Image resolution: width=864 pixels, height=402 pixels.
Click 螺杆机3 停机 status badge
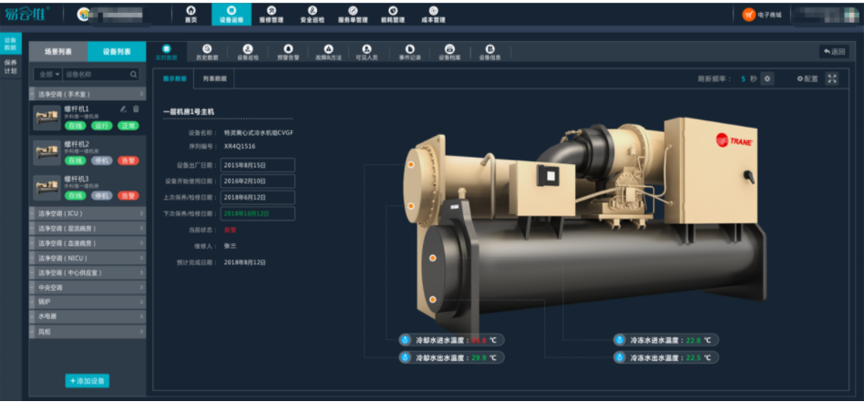[101, 196]
